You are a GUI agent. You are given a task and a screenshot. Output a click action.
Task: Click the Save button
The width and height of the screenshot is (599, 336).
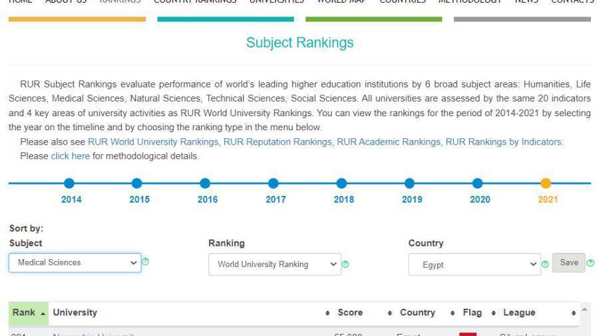pos(569,262)
